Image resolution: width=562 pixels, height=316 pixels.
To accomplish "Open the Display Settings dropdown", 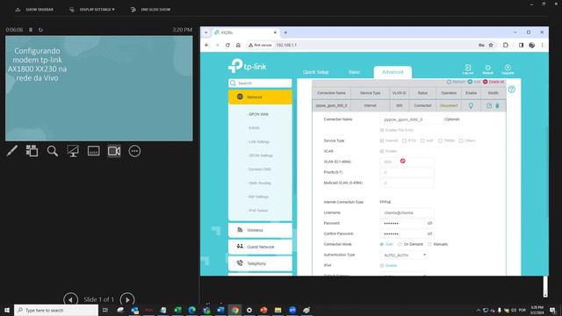I will click(92, 10).
